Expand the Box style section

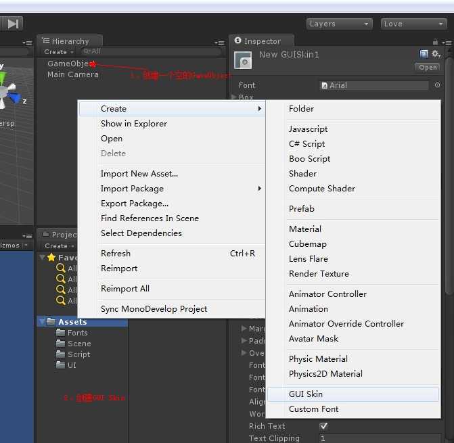234,97
